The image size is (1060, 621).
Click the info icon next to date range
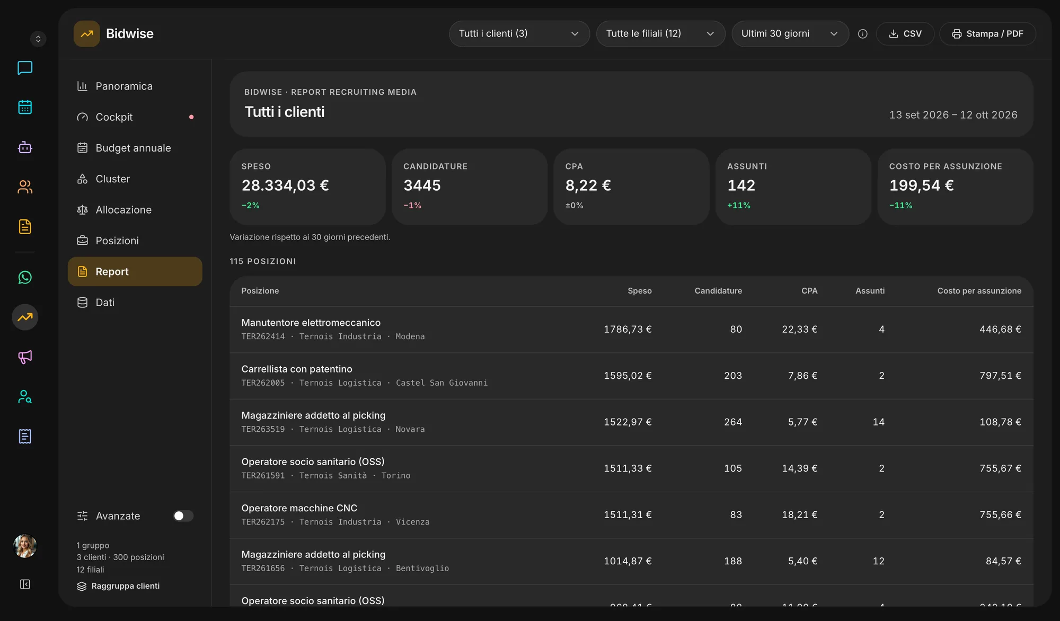863,34
